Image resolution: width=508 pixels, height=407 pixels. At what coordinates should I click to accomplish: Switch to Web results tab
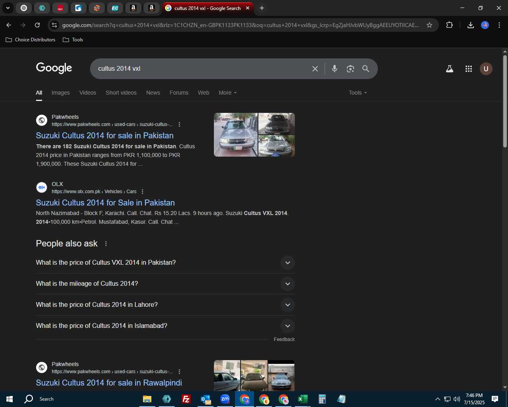[204, 93]
